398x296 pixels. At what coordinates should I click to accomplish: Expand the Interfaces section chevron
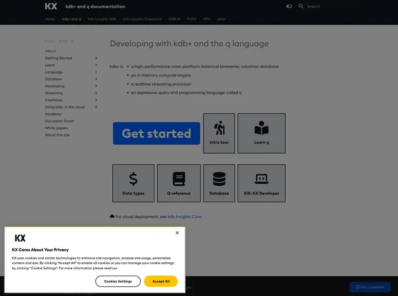coord(96,100)
